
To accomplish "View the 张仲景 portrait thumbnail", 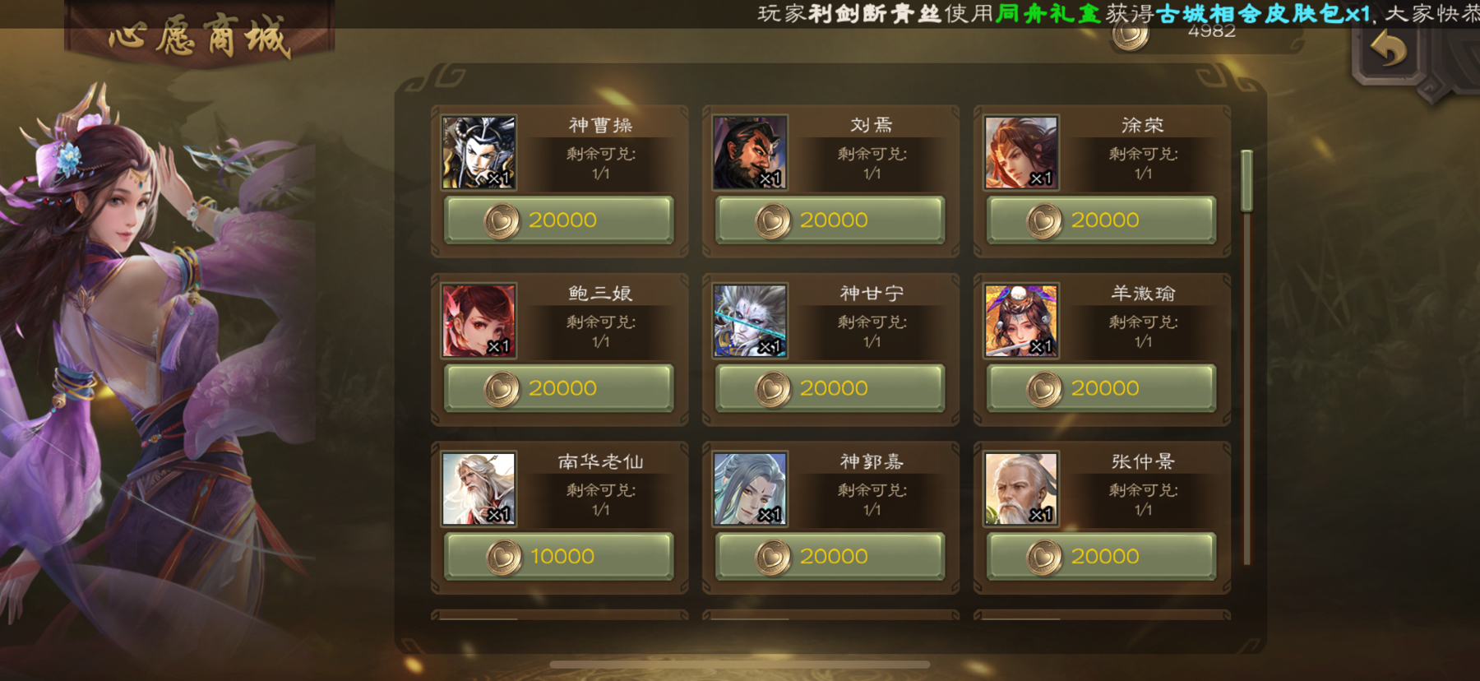I will coord(1022,489).
